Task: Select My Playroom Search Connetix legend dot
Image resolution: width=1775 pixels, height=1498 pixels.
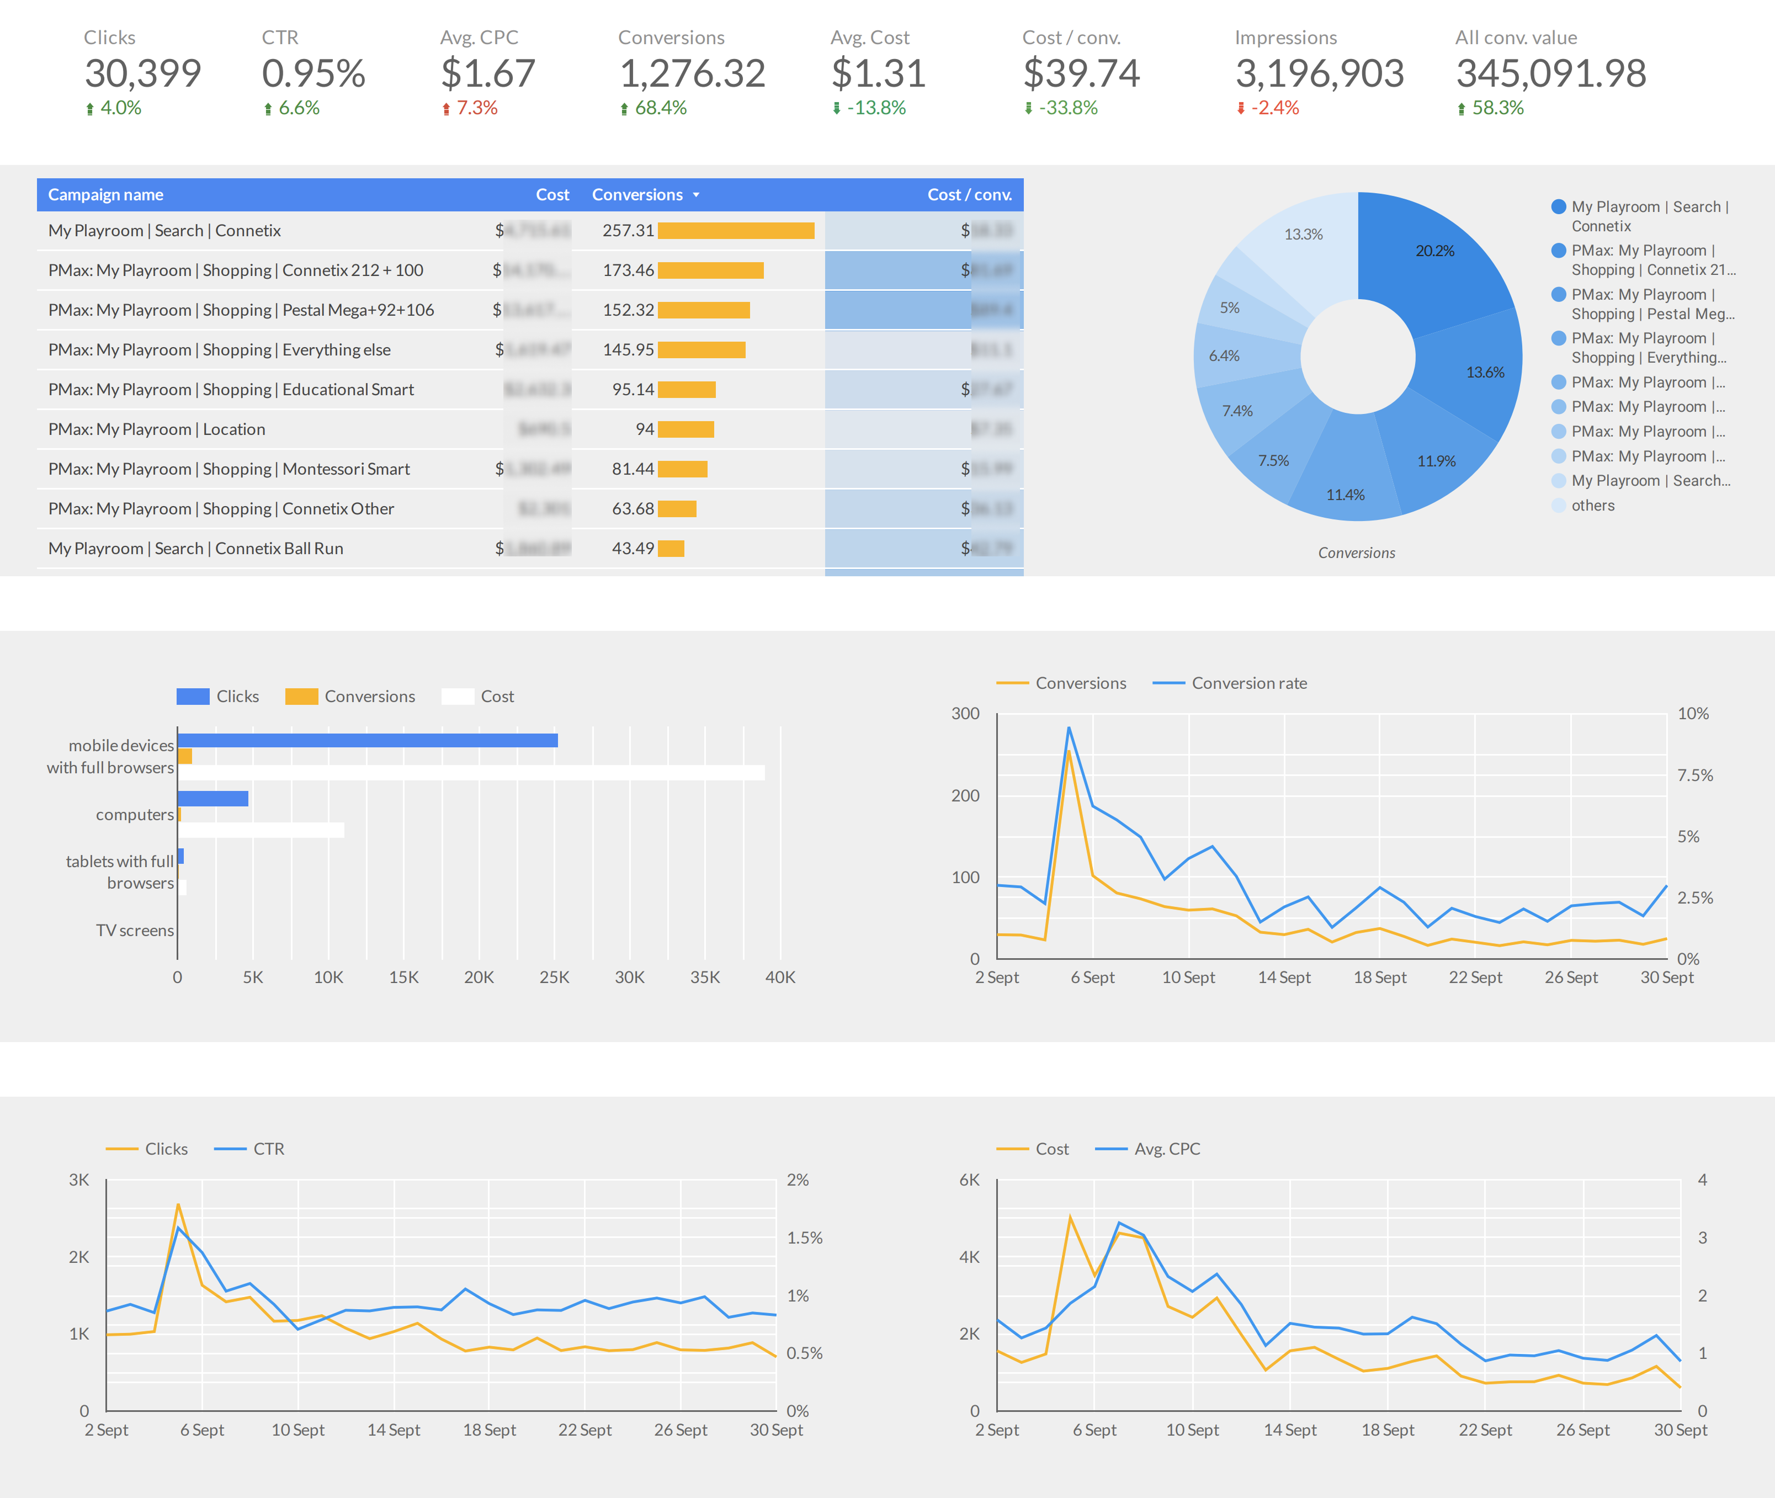Action: point(1559,206)
